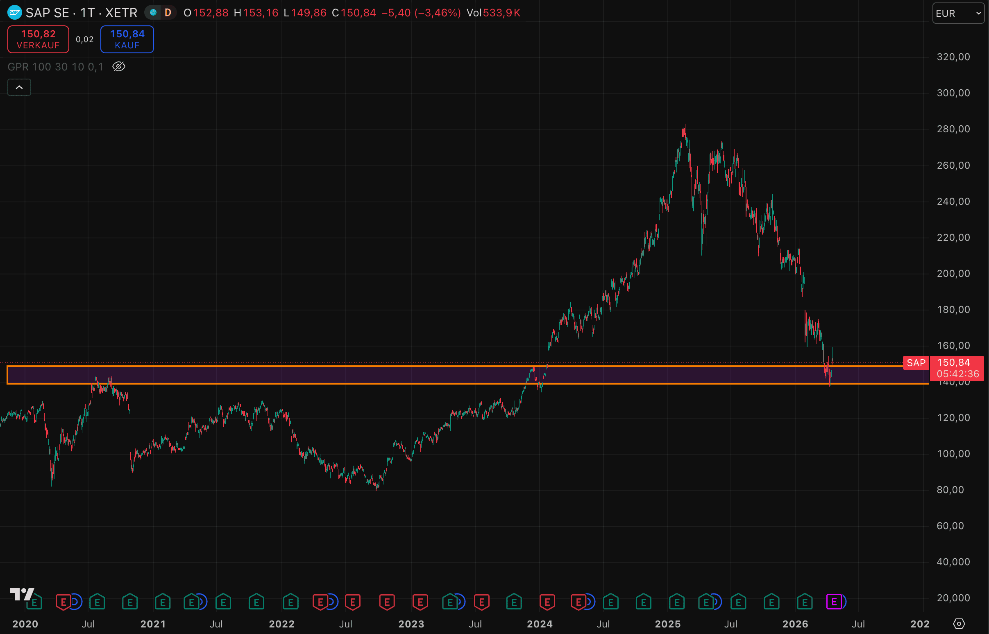Select the GPR 100 30 10 indicator label
The width and height of the screenshot is (989, 634).
55,67
